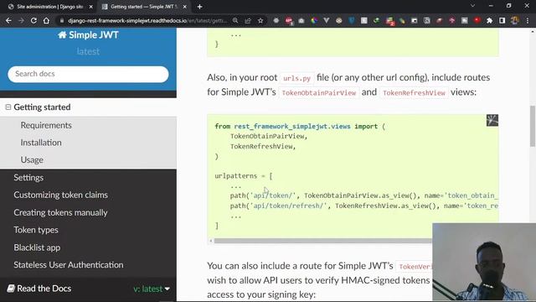Click the red extension icon with badge 1
This screenshot has height=302, width=536.
pyautogui.click(x=289, y=21)
